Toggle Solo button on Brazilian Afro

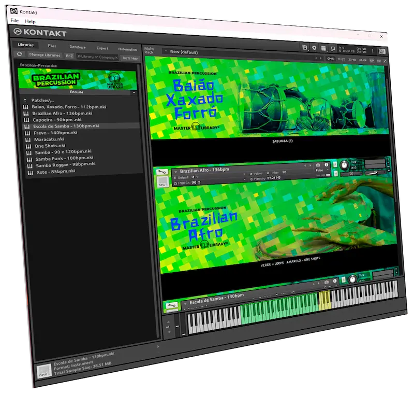335,164
